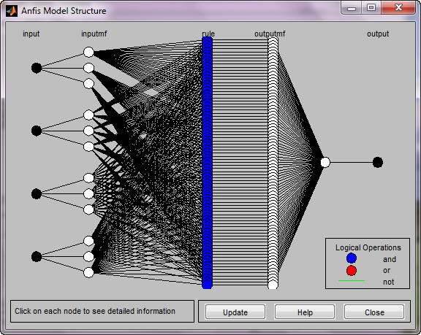Select the second input node

pyautogui.click(x=37, y=131)
